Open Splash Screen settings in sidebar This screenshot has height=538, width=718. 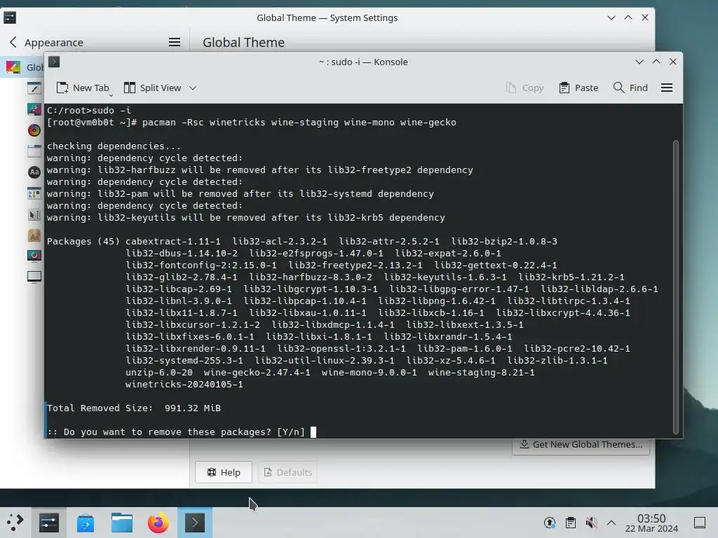[x=34, y=256]
